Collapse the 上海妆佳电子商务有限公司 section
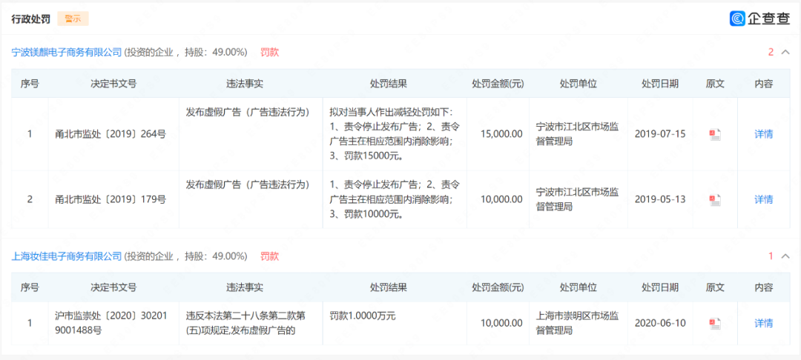 pyautogui.click(x=785, y=256)
